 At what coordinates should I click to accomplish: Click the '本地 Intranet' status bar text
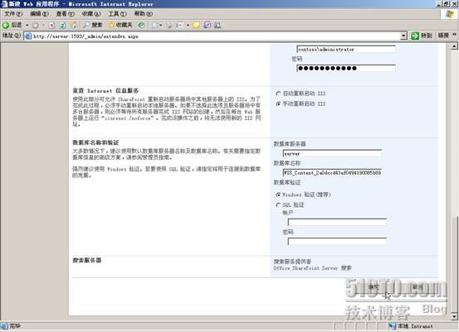[415, 326]
